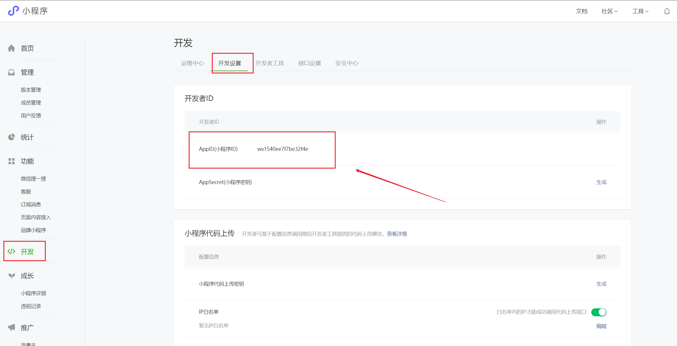
Task: Select the 首页 home icon
Action: click(x=11, y=48)
